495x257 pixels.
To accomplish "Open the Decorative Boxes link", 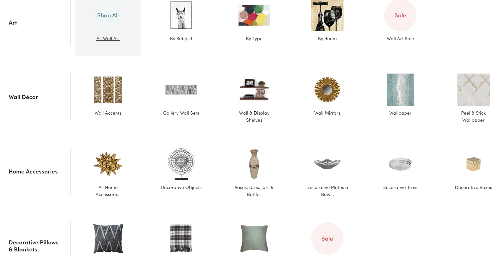I will point(474,188).
